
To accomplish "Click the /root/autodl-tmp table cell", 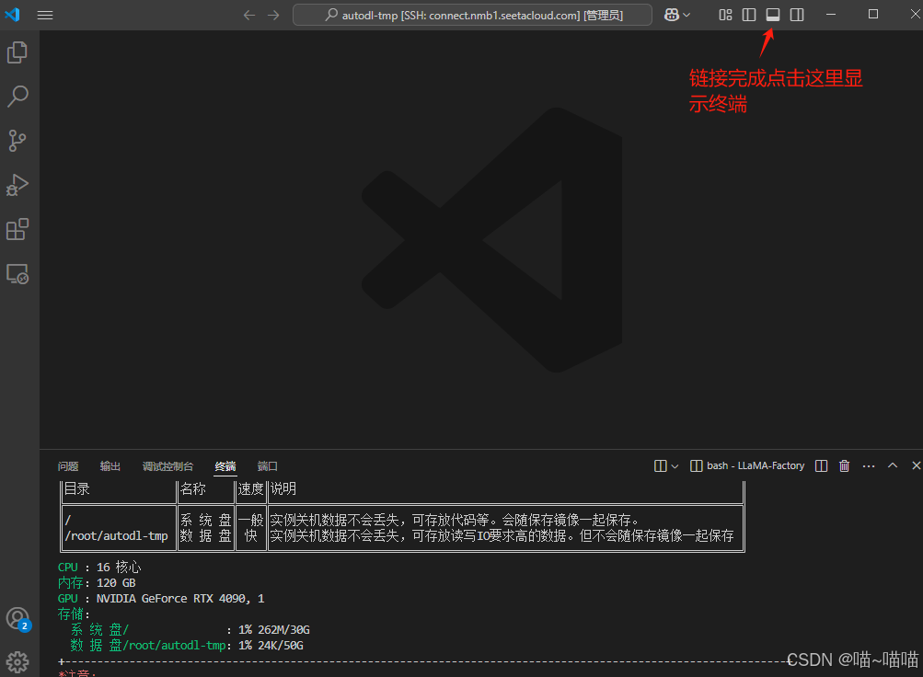I will (x=117, y=536).
